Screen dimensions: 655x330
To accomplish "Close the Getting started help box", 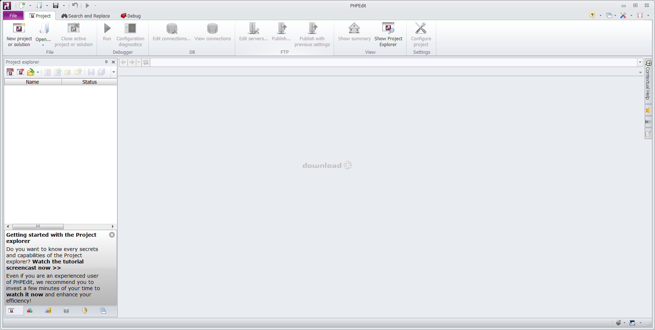I will click(112, 235).
